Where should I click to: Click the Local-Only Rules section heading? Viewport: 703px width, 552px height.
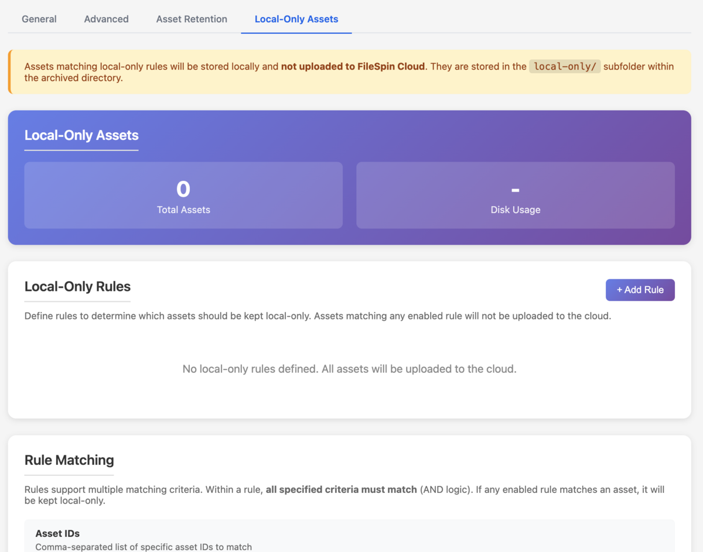coord(77,286)
